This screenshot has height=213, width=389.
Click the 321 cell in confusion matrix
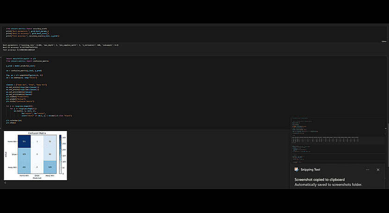tap(24, 141)
